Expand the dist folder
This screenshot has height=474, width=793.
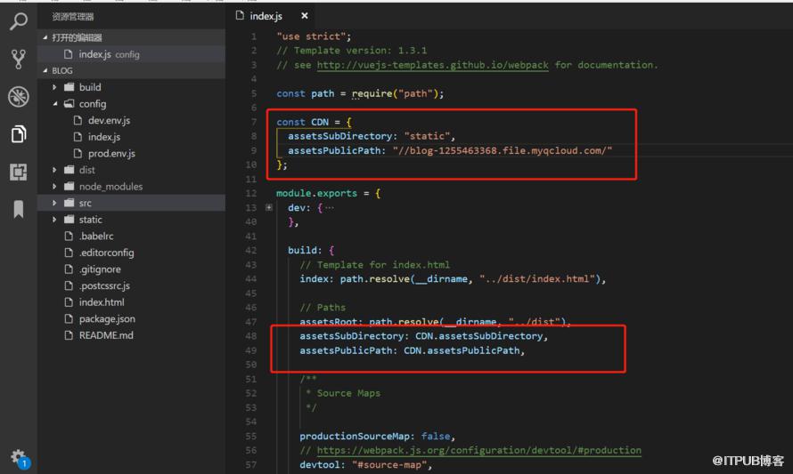[x=54, y=170]
